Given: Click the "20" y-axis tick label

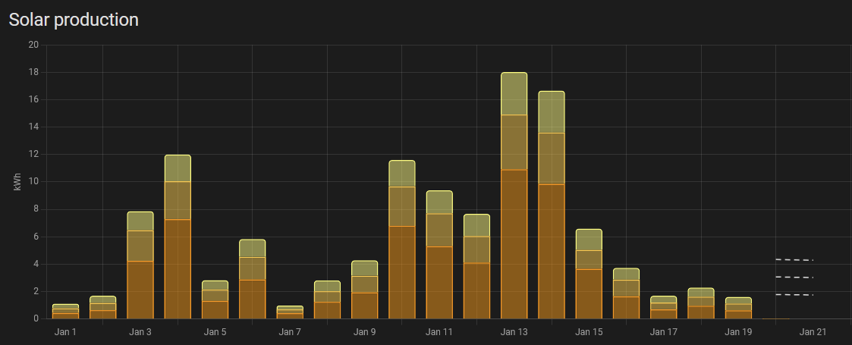Looking at the screenshot, I should click(33, 45).
